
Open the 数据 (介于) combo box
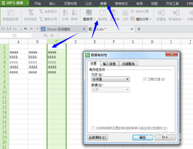111,89
